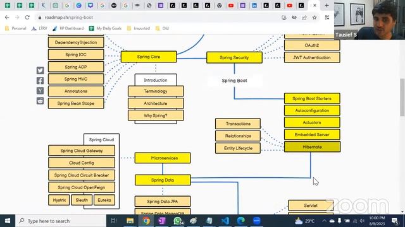
Task: Open the JWT Authentication topic
Action: (312, 57)
